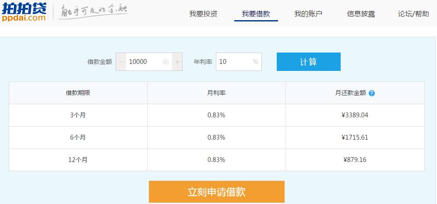Click the handwritten slogan beside the logo

[93, 12]
